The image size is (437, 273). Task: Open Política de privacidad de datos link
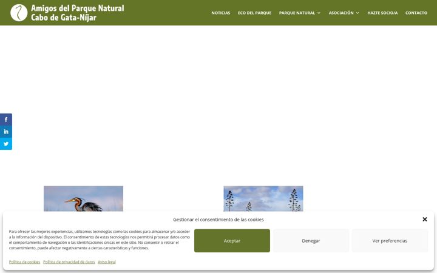point(69,262)
